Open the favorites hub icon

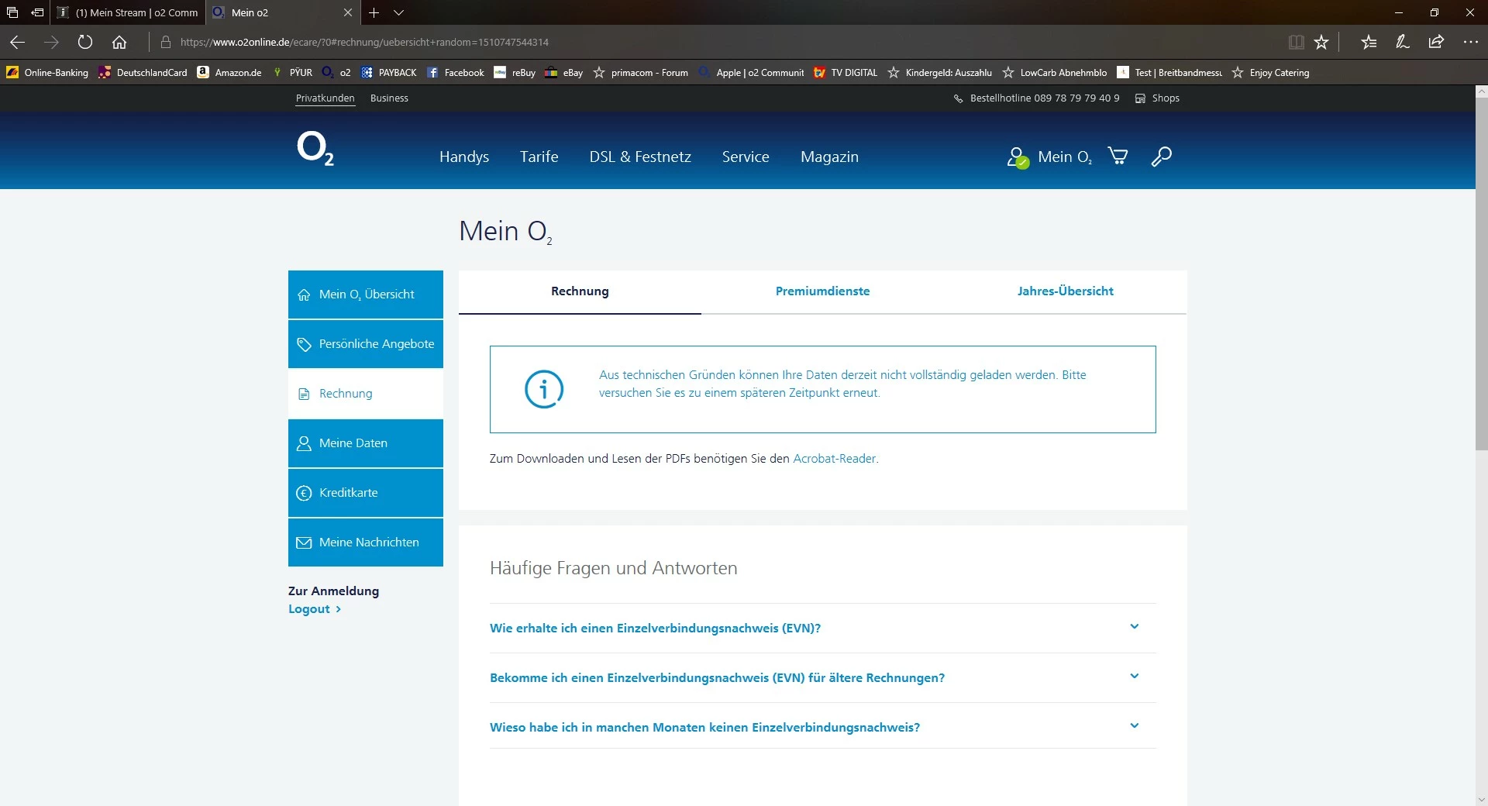[1369, 42]
